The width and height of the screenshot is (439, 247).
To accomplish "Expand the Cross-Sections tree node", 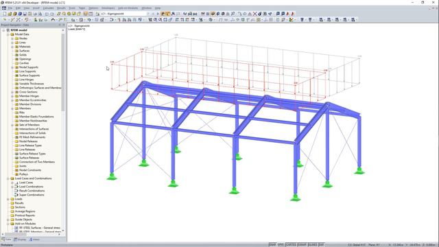I will [x=12, y=92].
